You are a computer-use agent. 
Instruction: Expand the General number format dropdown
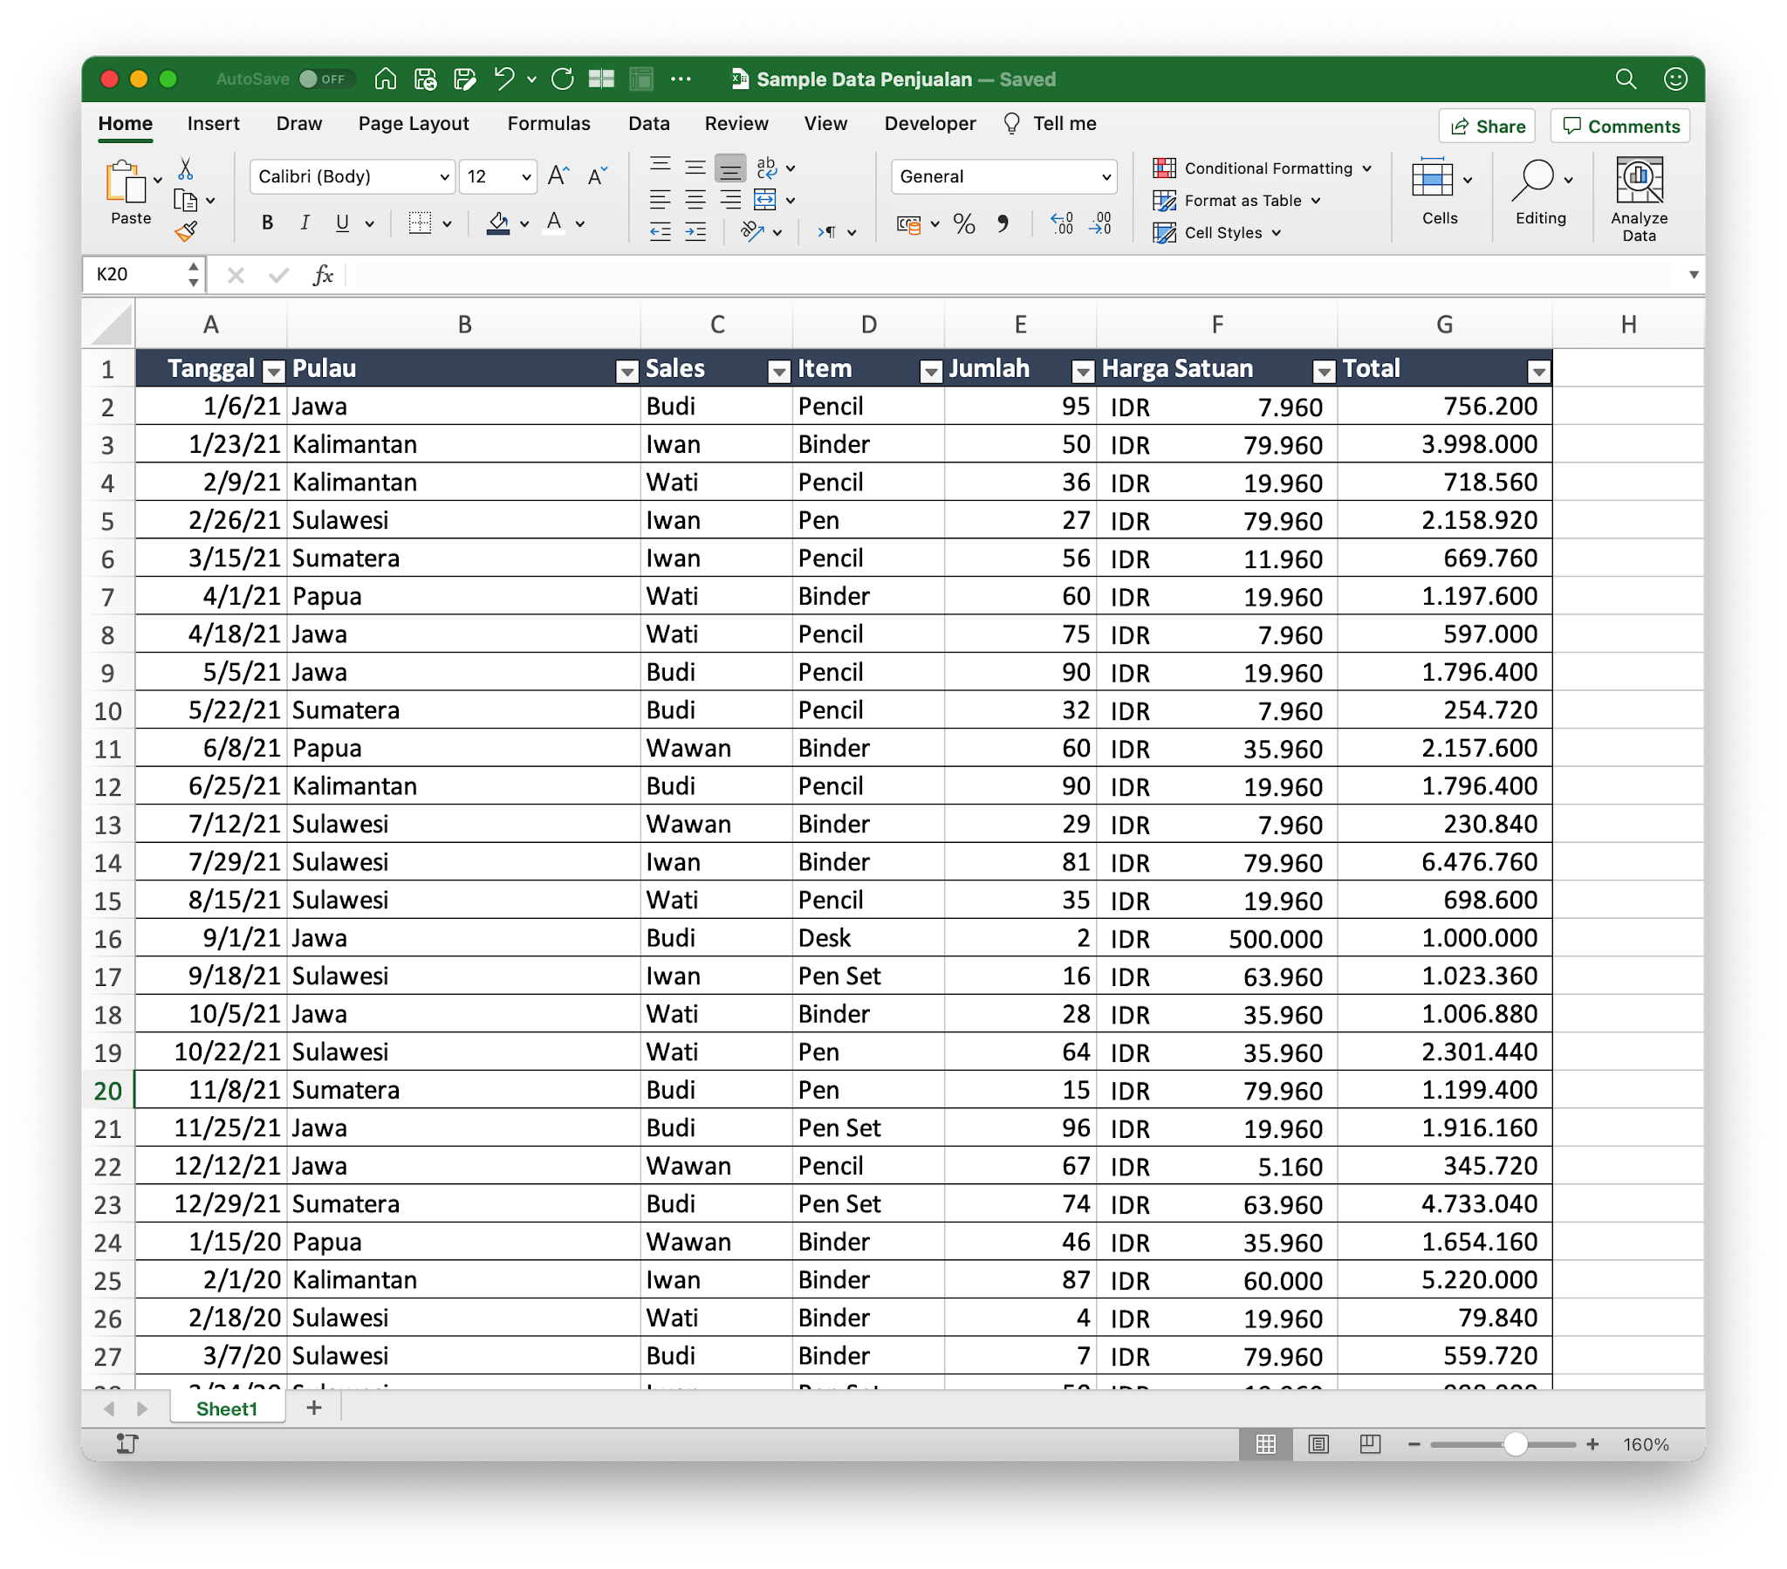point(1105,176)
